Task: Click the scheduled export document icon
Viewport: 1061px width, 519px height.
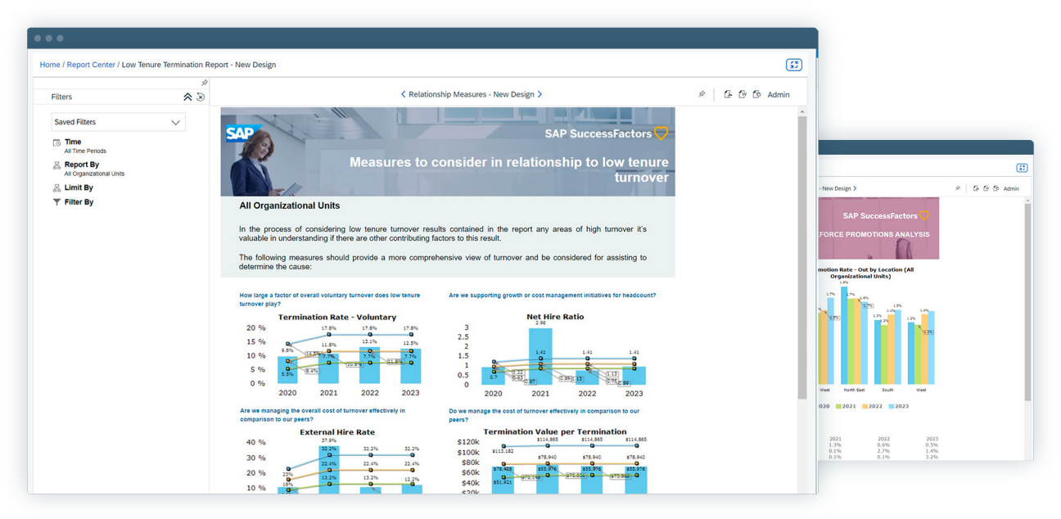Action: (756, 94)
